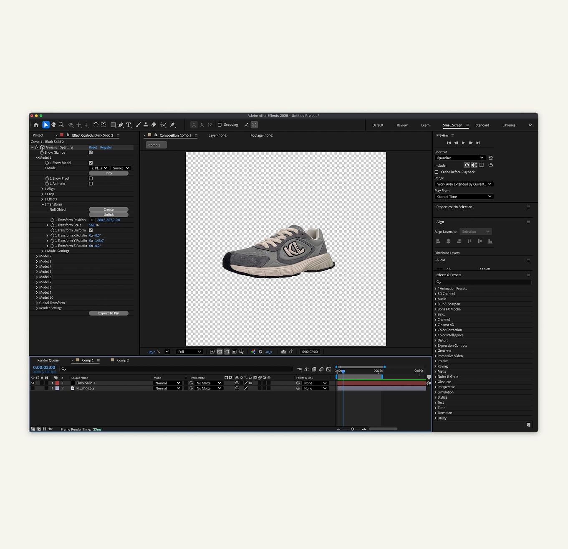568x549 pixels.
Task: Expand the 1 Crop group
Action: click(x=42, y=194)
